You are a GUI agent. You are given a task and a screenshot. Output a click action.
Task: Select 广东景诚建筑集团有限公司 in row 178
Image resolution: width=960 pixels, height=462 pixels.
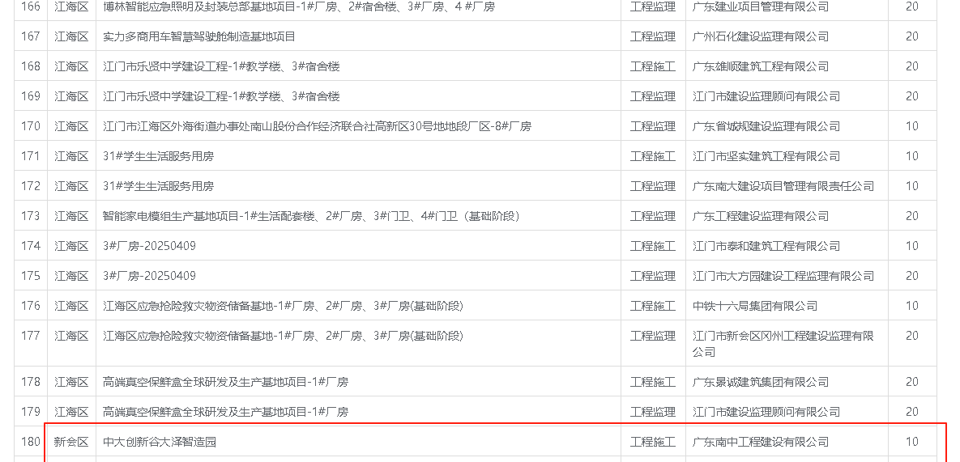point(761,382)
